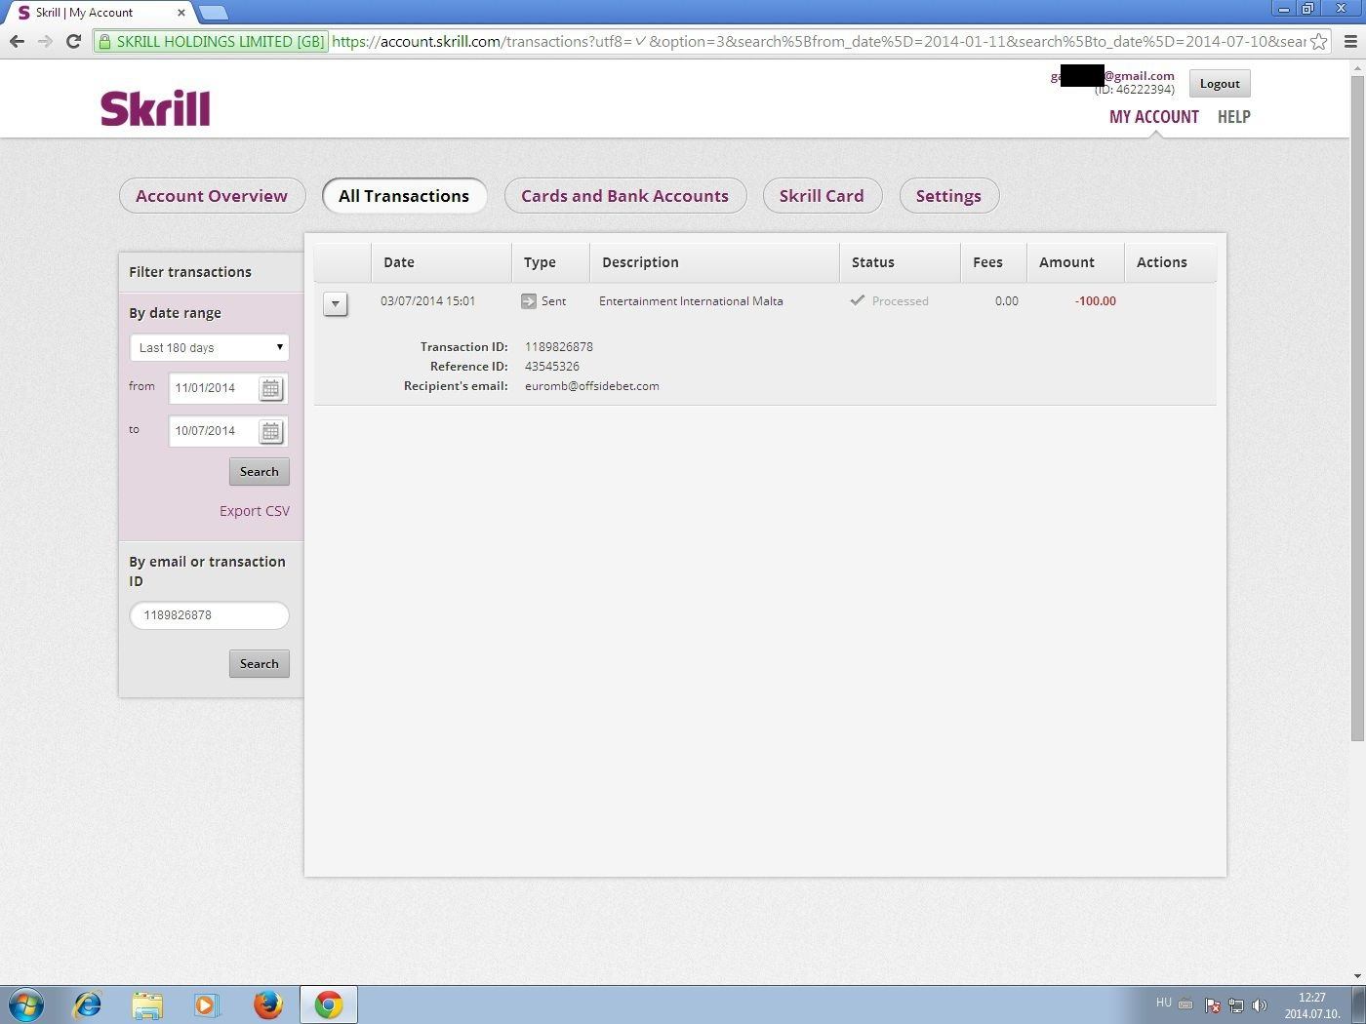1366x1024 pixels.
Task: Click the Skrill logo
Action: pos(155,108)
